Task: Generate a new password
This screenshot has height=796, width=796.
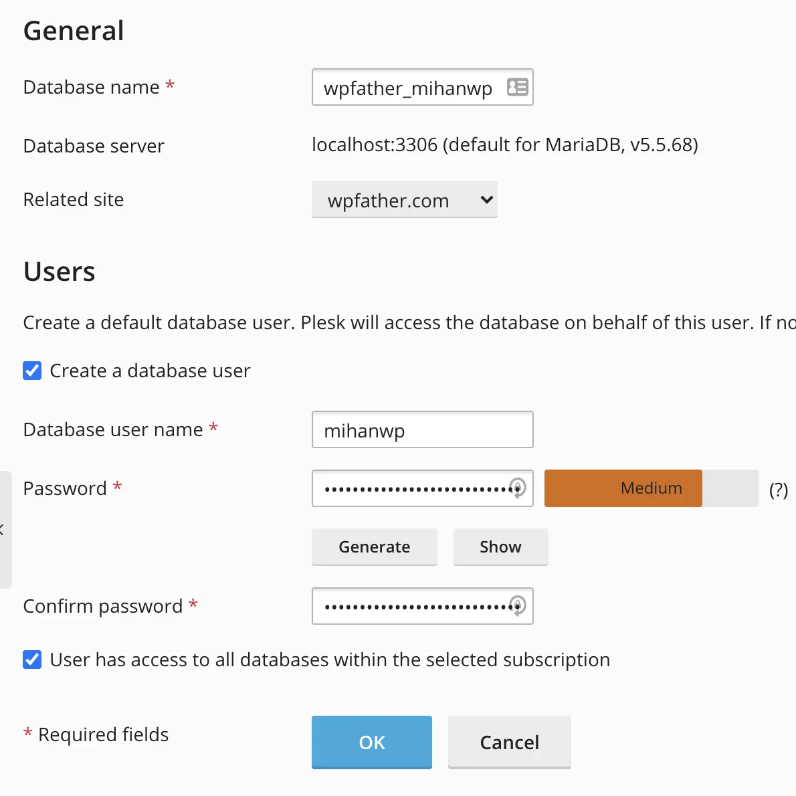Action: [x=374, y=546]
